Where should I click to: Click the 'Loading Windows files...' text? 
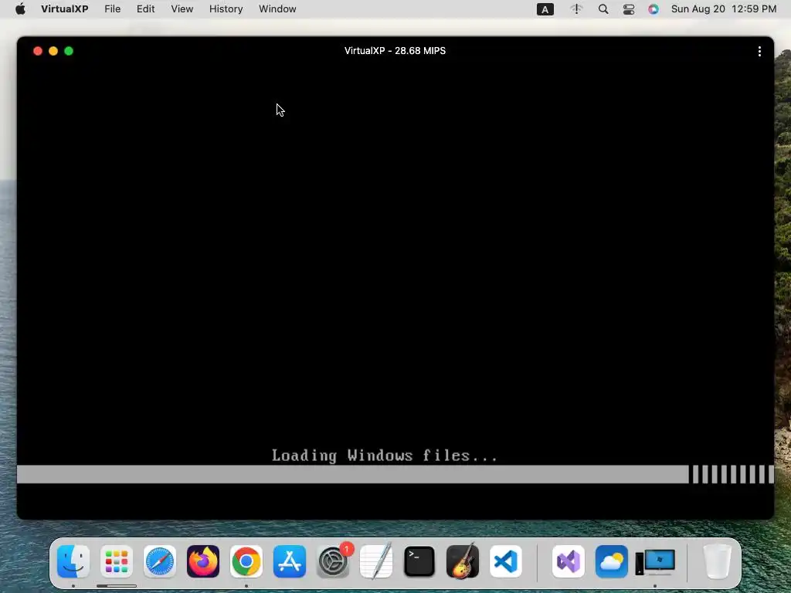point(385,456)
